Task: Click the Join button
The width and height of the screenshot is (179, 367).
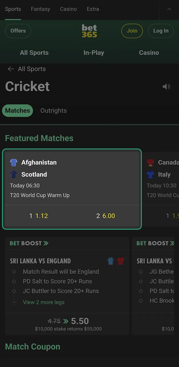Action: pos(132,31)
